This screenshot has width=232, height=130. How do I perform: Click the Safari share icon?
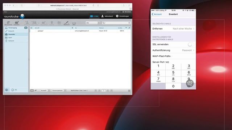pyautogui.click(x=124, y=5)
